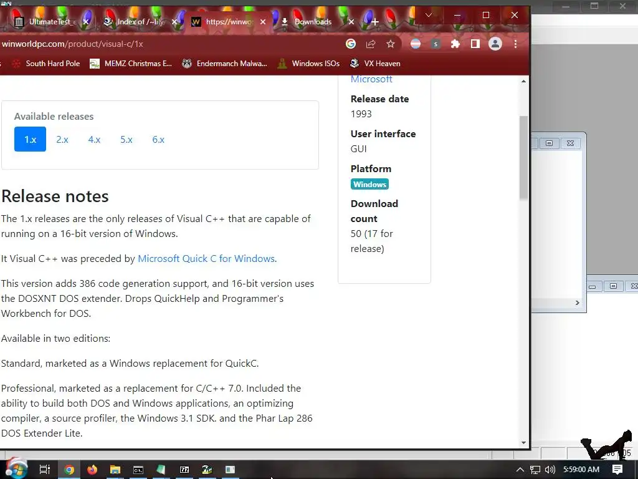Open Task View in the taskbar
The width and height of the screenshot is (638, 479).
pyautogui.click(x=45, y=470)
